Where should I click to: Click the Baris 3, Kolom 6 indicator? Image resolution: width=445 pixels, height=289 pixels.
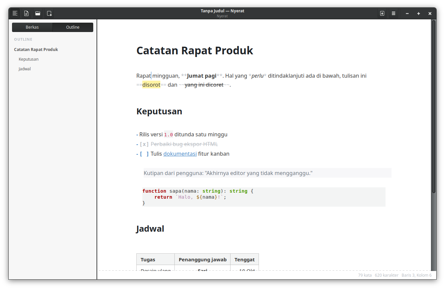417,275
